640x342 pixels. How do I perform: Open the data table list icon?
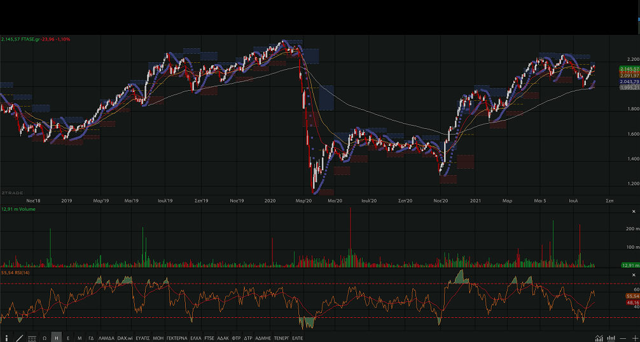click(x=32, y=338)
